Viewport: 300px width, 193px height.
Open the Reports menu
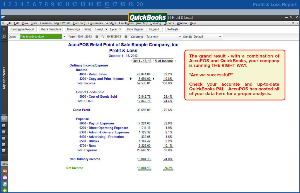169,23
